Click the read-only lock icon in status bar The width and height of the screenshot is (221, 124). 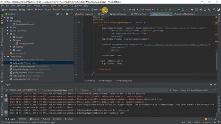tap(215, 123)
